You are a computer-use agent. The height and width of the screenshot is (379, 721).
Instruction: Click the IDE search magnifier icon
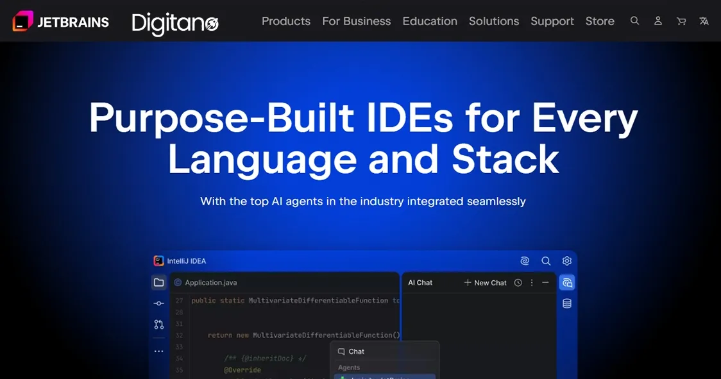tap(546, 261)
